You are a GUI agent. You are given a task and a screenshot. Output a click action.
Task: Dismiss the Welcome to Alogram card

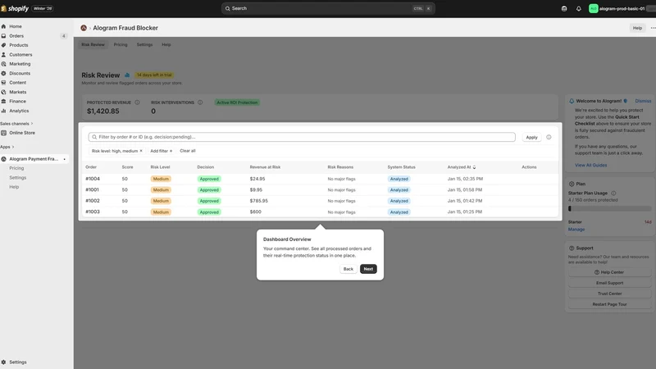pos(643,101)
